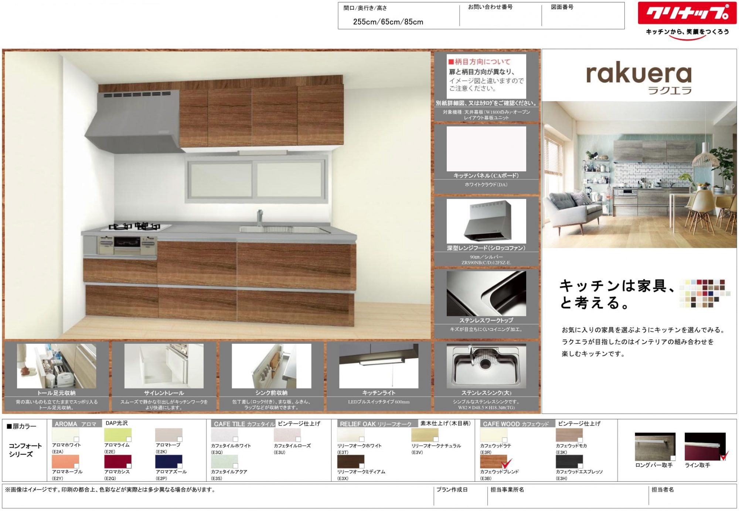
Task: Click the ※画像はイメージです disclaimer text
Action: coord(110,490)
